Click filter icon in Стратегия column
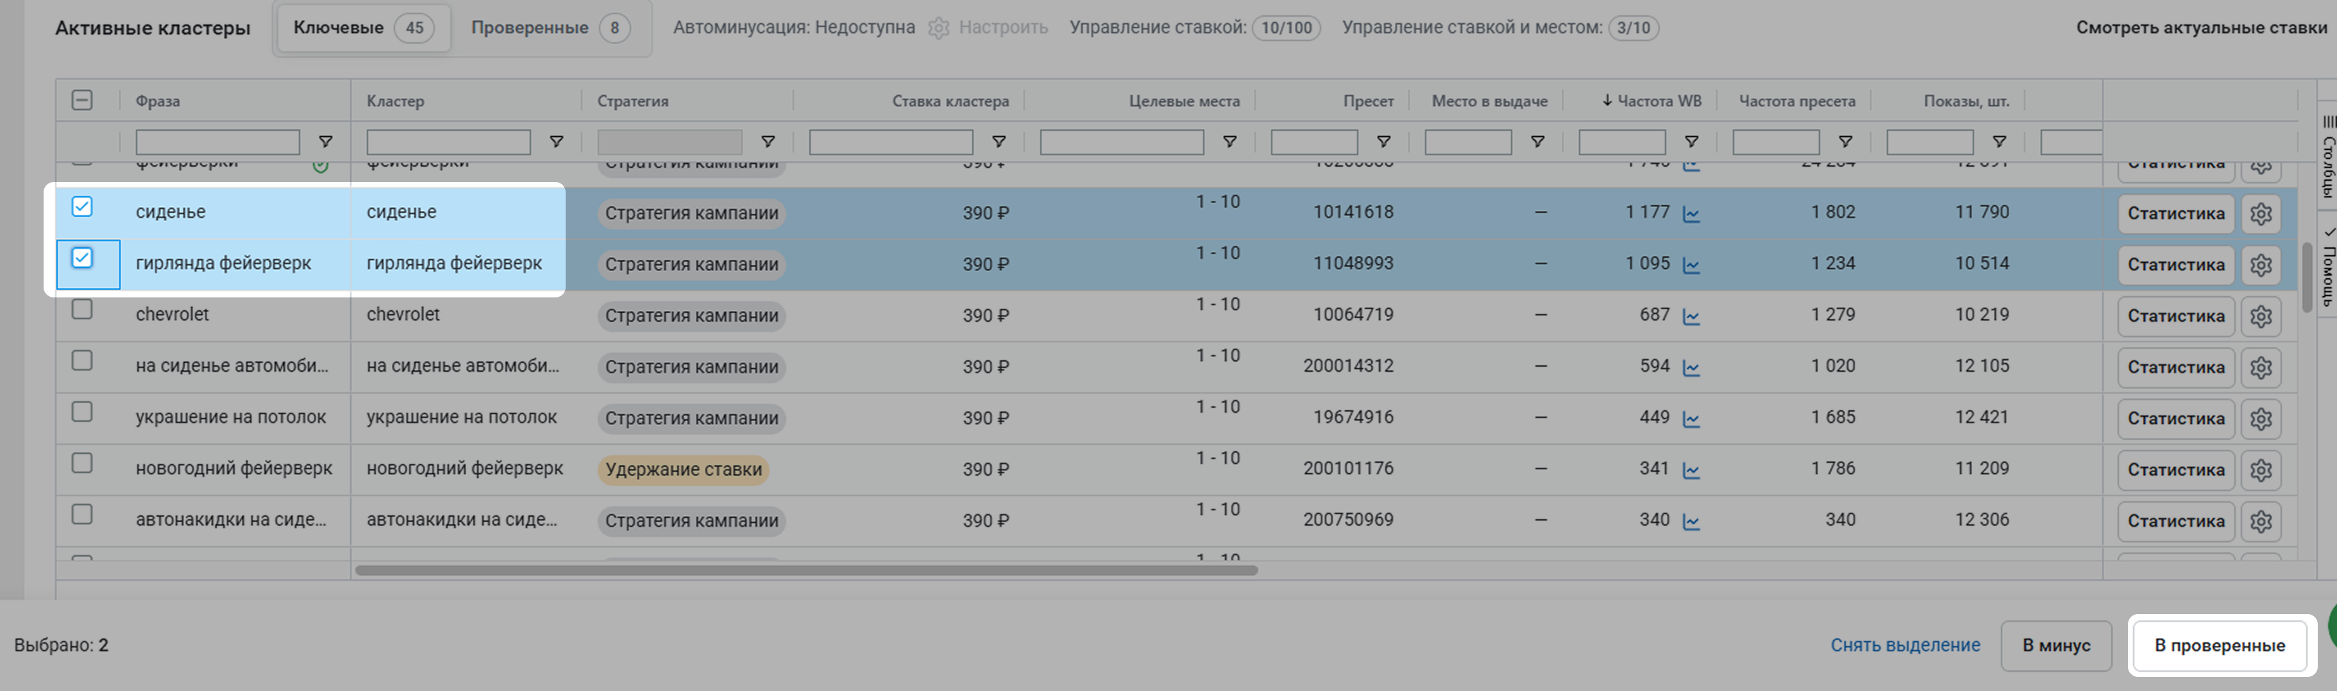Screen dimensions: 2337x691 point(768,142)
